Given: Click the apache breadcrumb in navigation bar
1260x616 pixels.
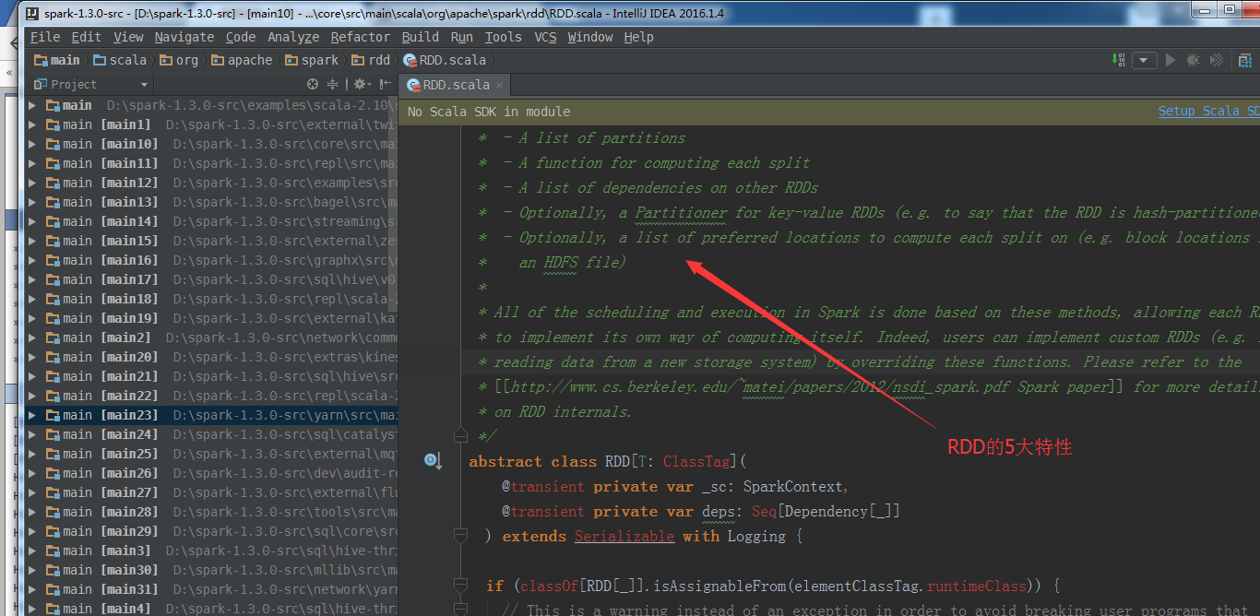Looking at the screenshot, I should point(243,60).
